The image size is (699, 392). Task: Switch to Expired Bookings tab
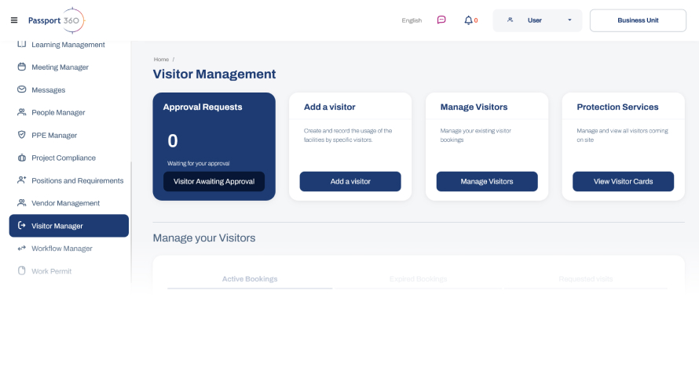click(x=418, y=279)
